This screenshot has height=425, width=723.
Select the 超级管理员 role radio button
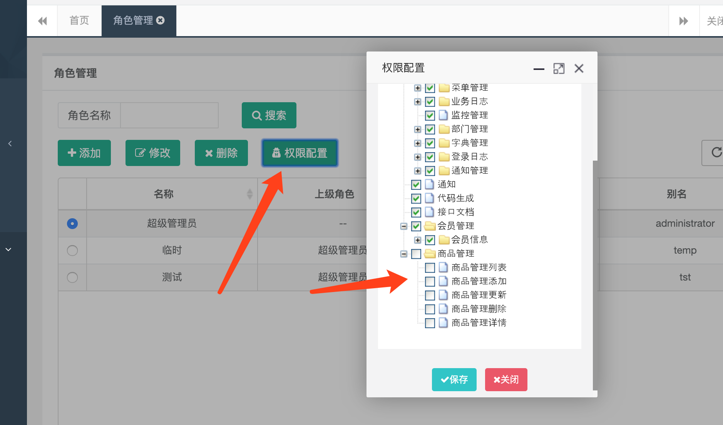tap(72, 224)
